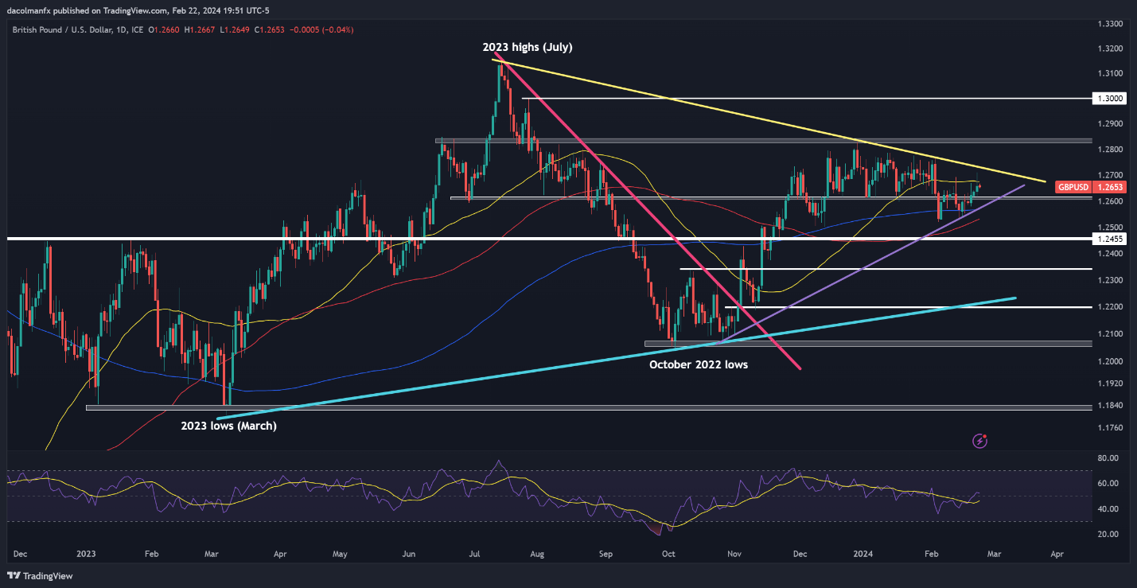Image resolution: width=1137 pixels, height=588 pixels.
Task: Click the Jul label on time axis
Action: [x=473, y=553]
